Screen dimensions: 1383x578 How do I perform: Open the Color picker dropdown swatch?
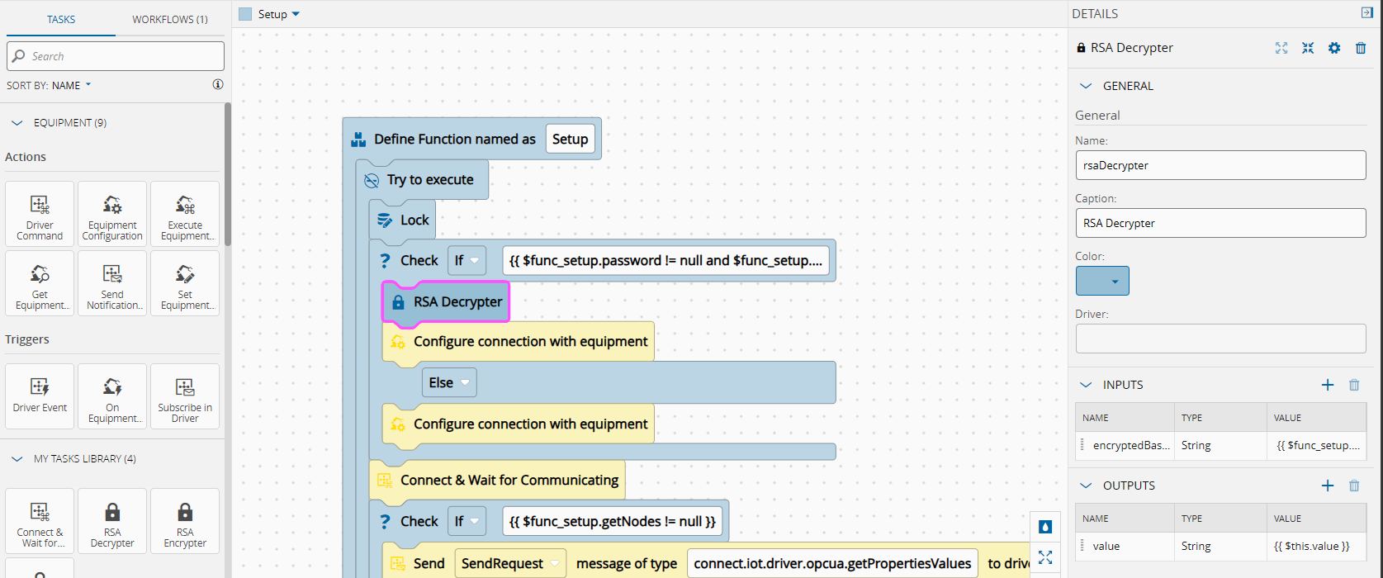pos(1102,281)
